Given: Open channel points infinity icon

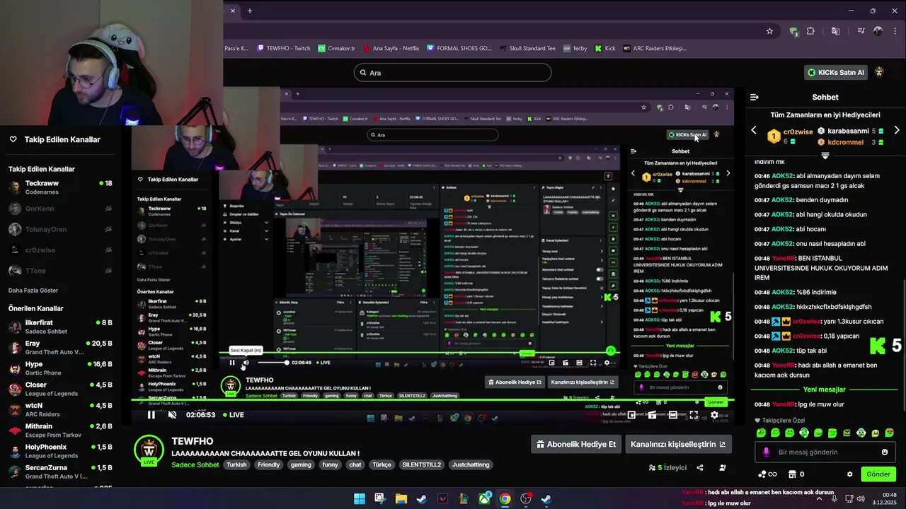Looking at the screenshot, I should pyautogui.click(x=767, y=474).
